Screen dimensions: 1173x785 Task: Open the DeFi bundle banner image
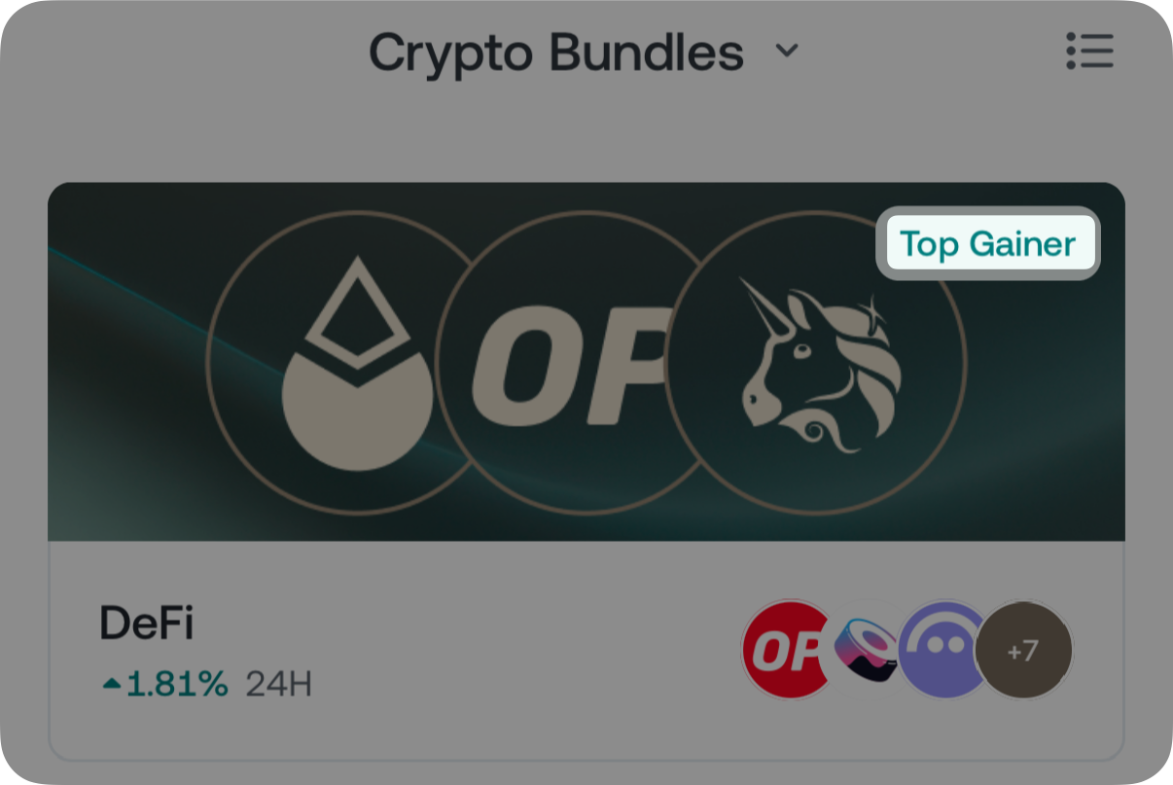(586, 361)
